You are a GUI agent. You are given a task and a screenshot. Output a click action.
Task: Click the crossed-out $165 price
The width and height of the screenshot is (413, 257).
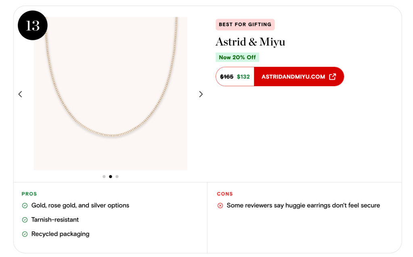pyautogui.click(x=226, y=77)
